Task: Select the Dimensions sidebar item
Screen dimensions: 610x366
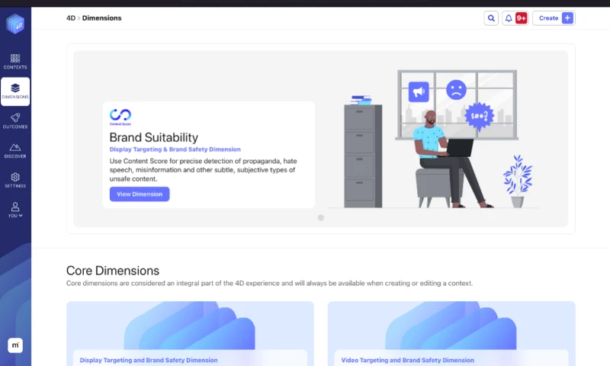Action: (x=15, y=91)
